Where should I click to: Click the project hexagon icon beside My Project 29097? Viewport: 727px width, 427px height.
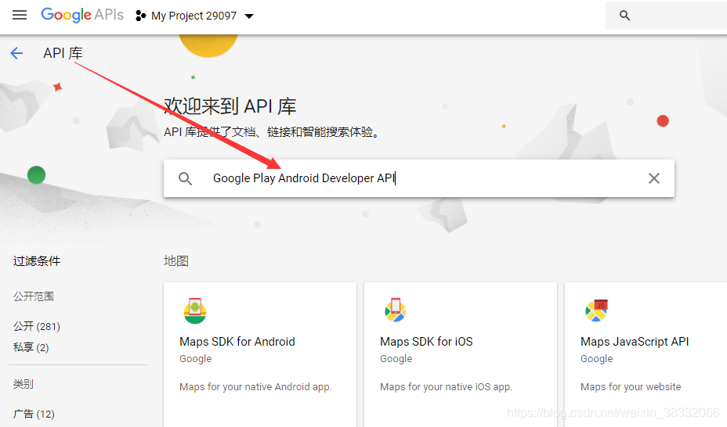click(x=140, y=16)
